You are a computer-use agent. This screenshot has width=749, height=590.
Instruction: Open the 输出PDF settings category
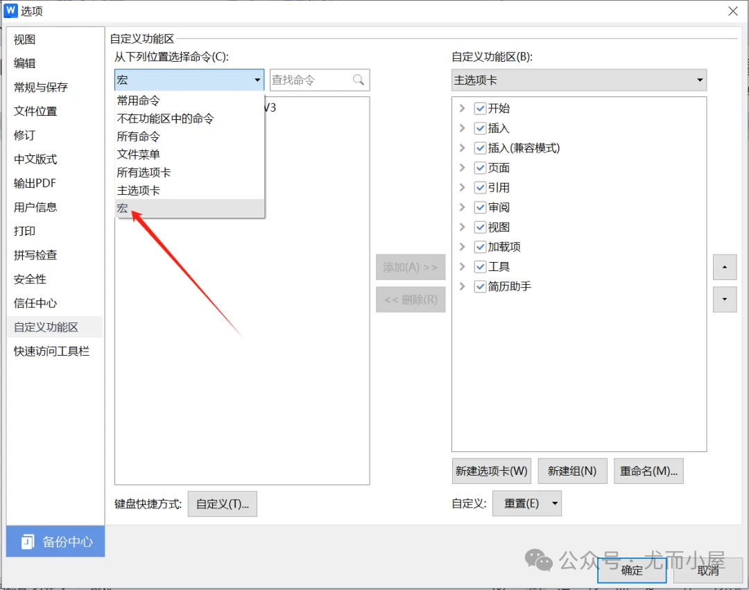pos(55,183)
